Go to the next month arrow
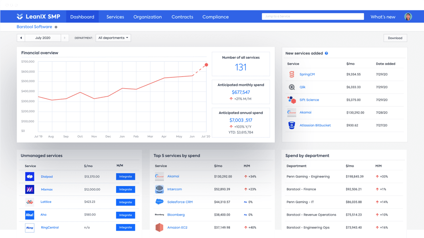424x238 pixels. 65,38
